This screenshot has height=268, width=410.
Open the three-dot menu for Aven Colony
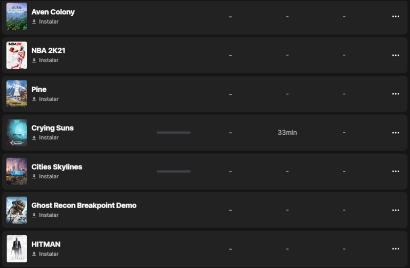pyautogui.click(x=395, y=16)
